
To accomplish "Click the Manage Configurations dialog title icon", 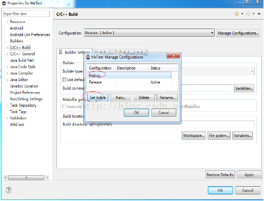I will [88, 58].
